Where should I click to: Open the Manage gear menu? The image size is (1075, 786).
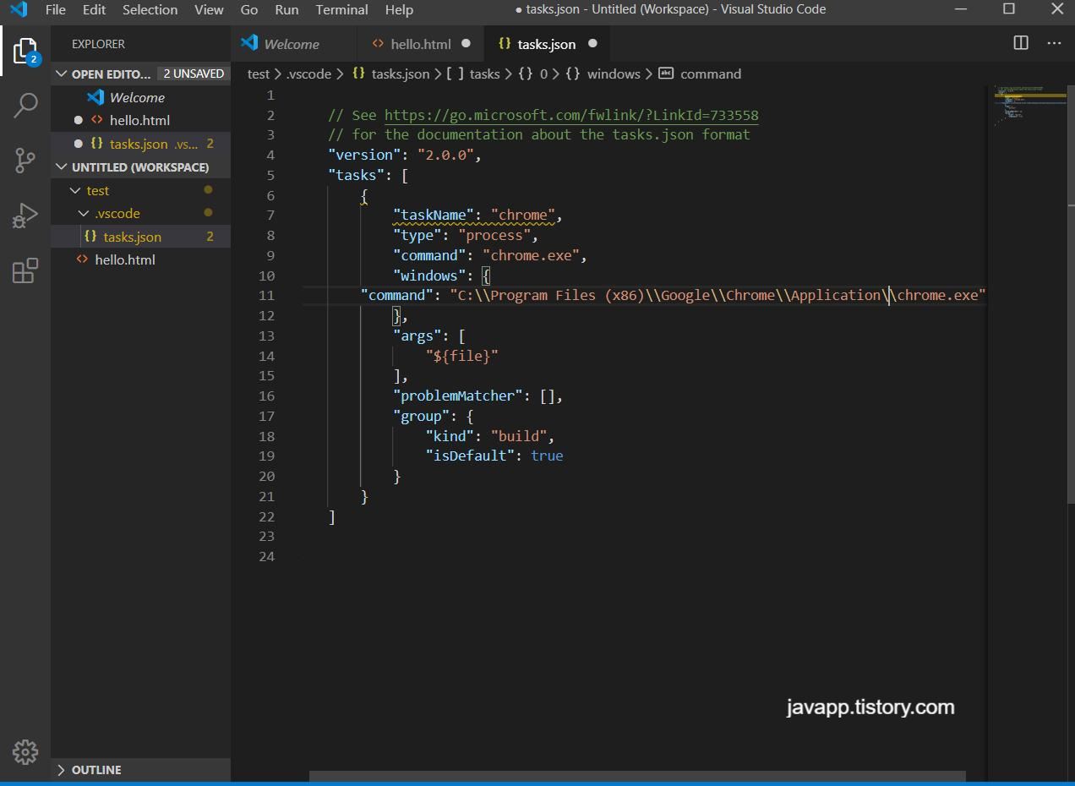[x=25, y=751]
